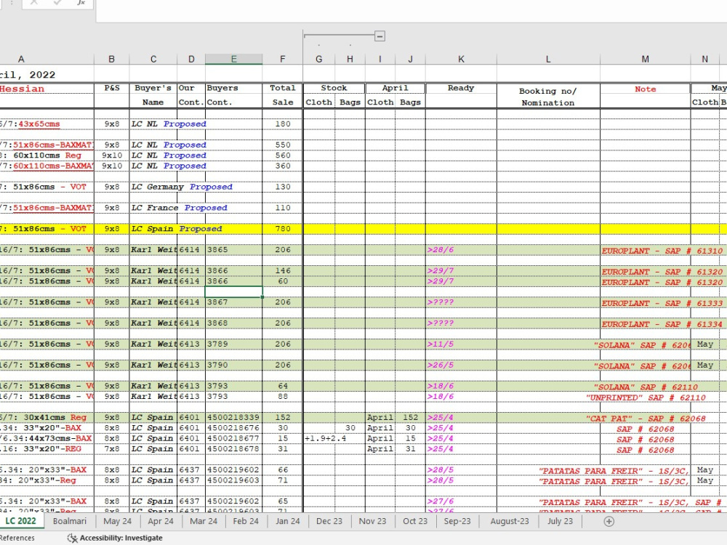Click stock cloth cell '+1.9+2.4'
This screenshot has height=545, width=727.
326,438
